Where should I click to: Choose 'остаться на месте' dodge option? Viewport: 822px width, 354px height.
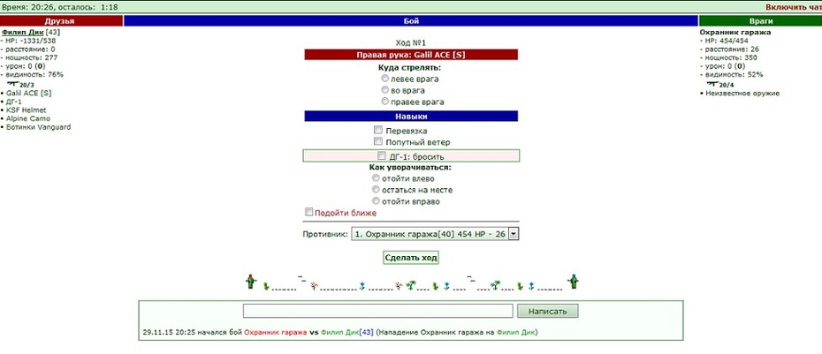(376, 190)
